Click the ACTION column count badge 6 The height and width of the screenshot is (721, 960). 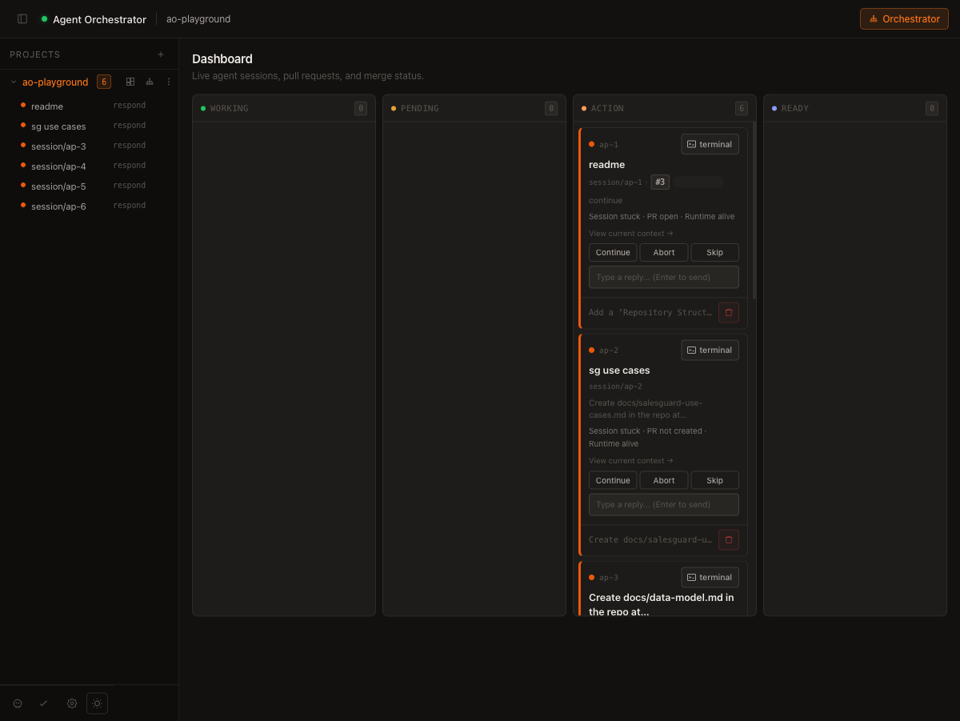point(742,108)
